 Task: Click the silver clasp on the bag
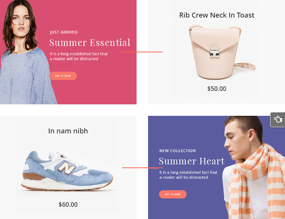(x=215, y=54)
